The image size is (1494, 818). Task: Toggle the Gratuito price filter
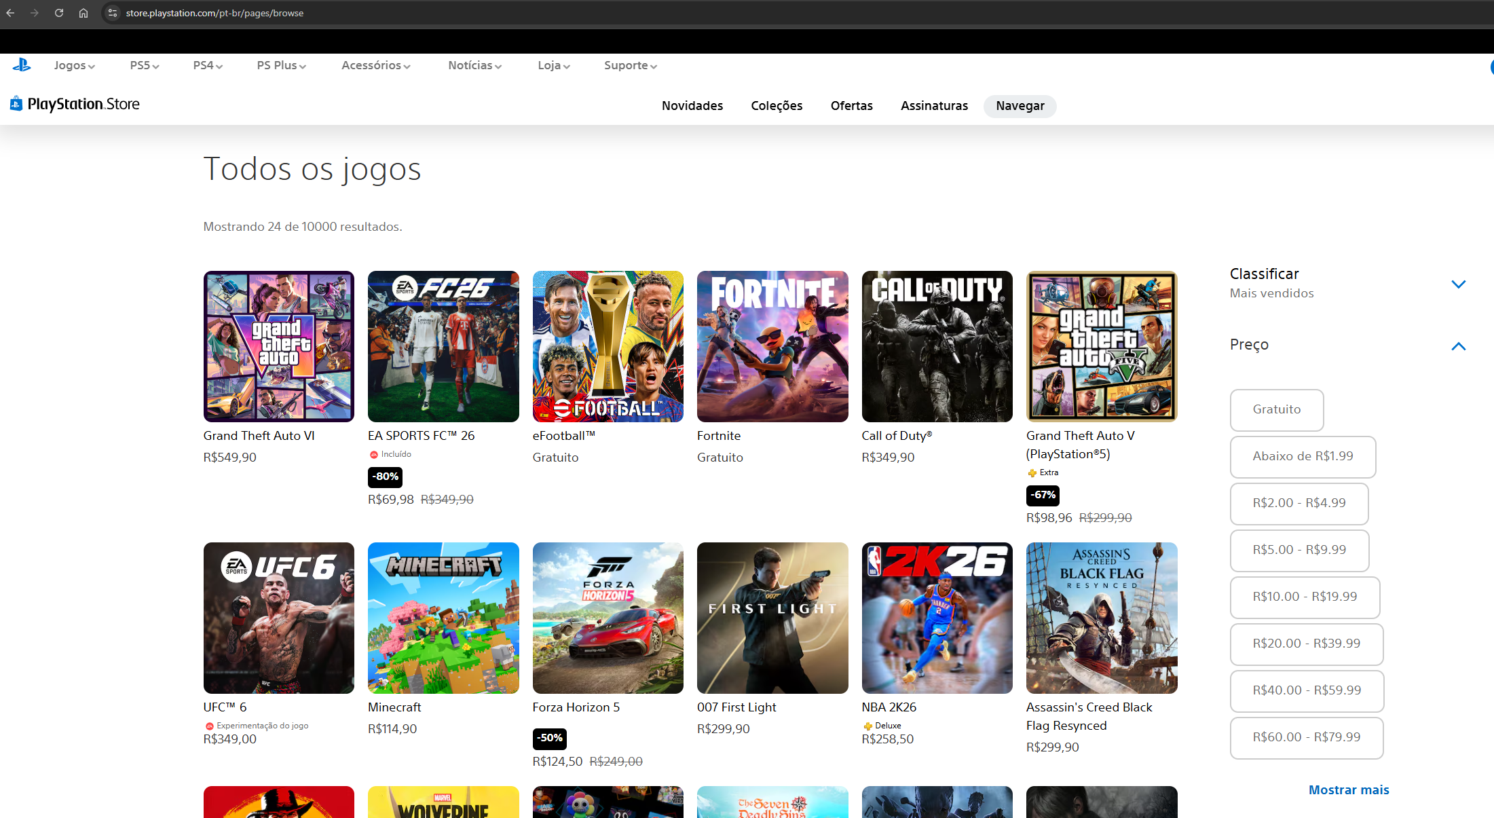tap(1277, 409)
